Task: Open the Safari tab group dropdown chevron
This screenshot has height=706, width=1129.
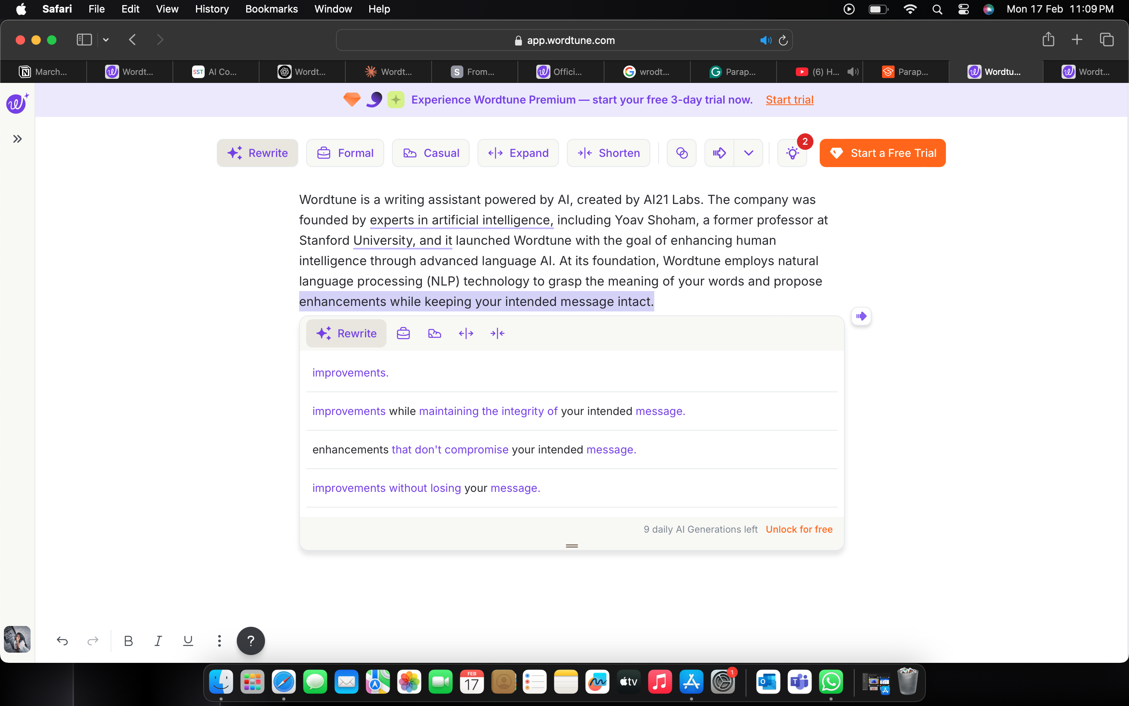Action: pyautogui.click(x=106, y=40)
